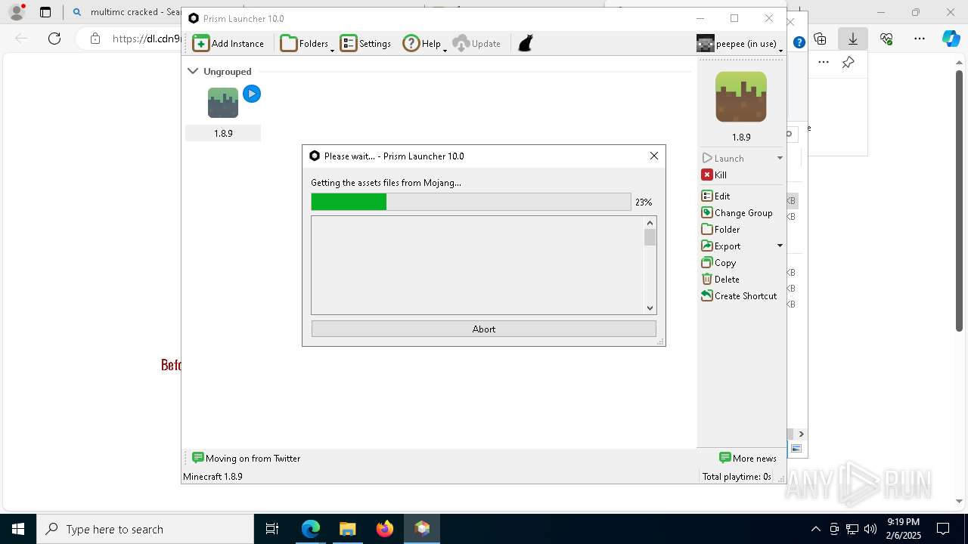Open the Help toolbar menu

click(424, 43)
